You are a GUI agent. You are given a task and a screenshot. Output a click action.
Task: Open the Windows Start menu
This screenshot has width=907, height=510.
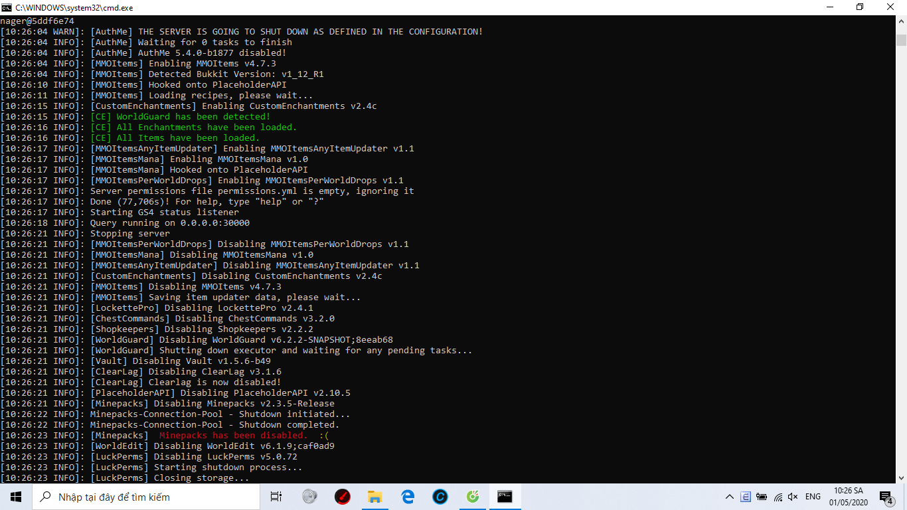[16, 497]
